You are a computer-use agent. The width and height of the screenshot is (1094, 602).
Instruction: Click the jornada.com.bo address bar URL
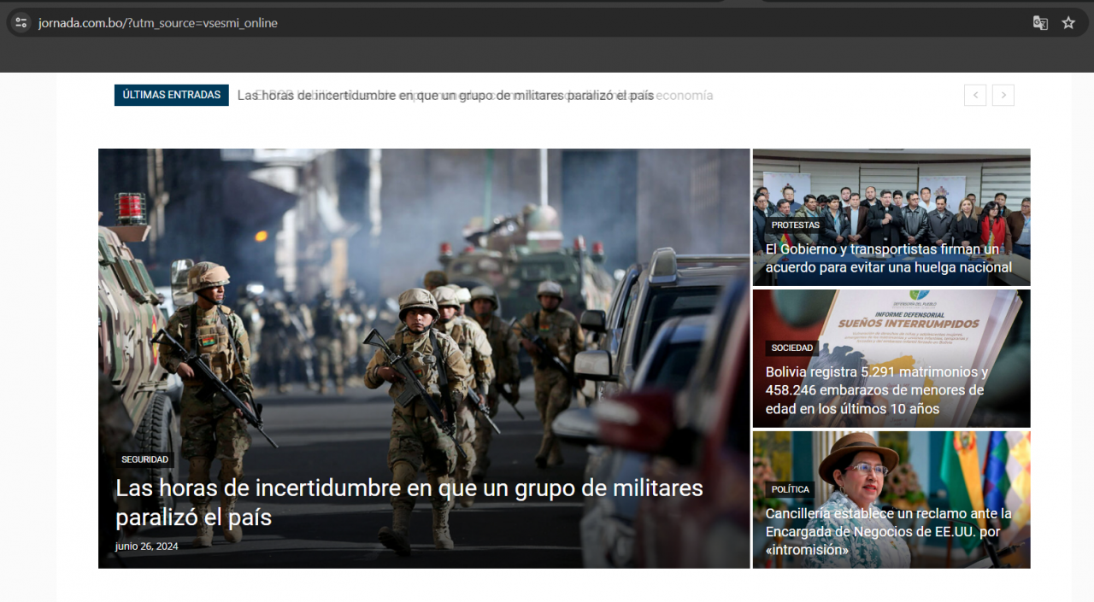[x=158, y=23]
